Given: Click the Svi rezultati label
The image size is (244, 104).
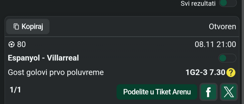Looking at the screenshot, I should coord(198,3).
